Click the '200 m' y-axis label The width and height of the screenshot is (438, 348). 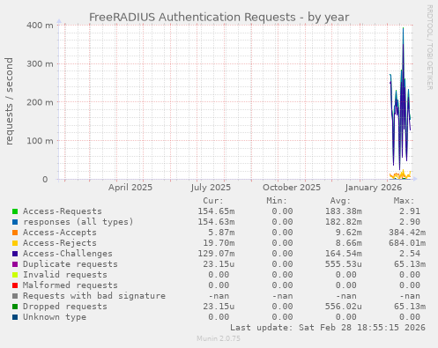[40, 102]
